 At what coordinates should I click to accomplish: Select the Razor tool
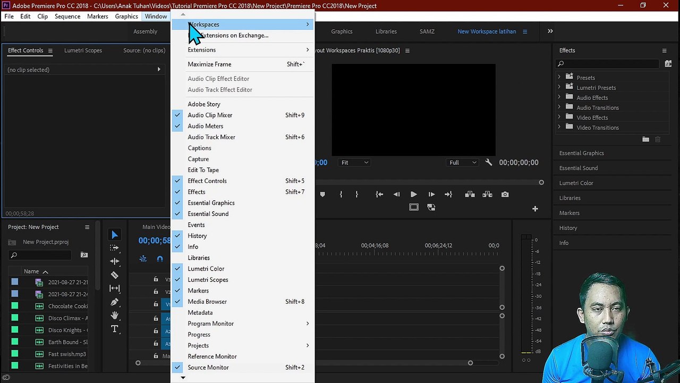[114, 275]
